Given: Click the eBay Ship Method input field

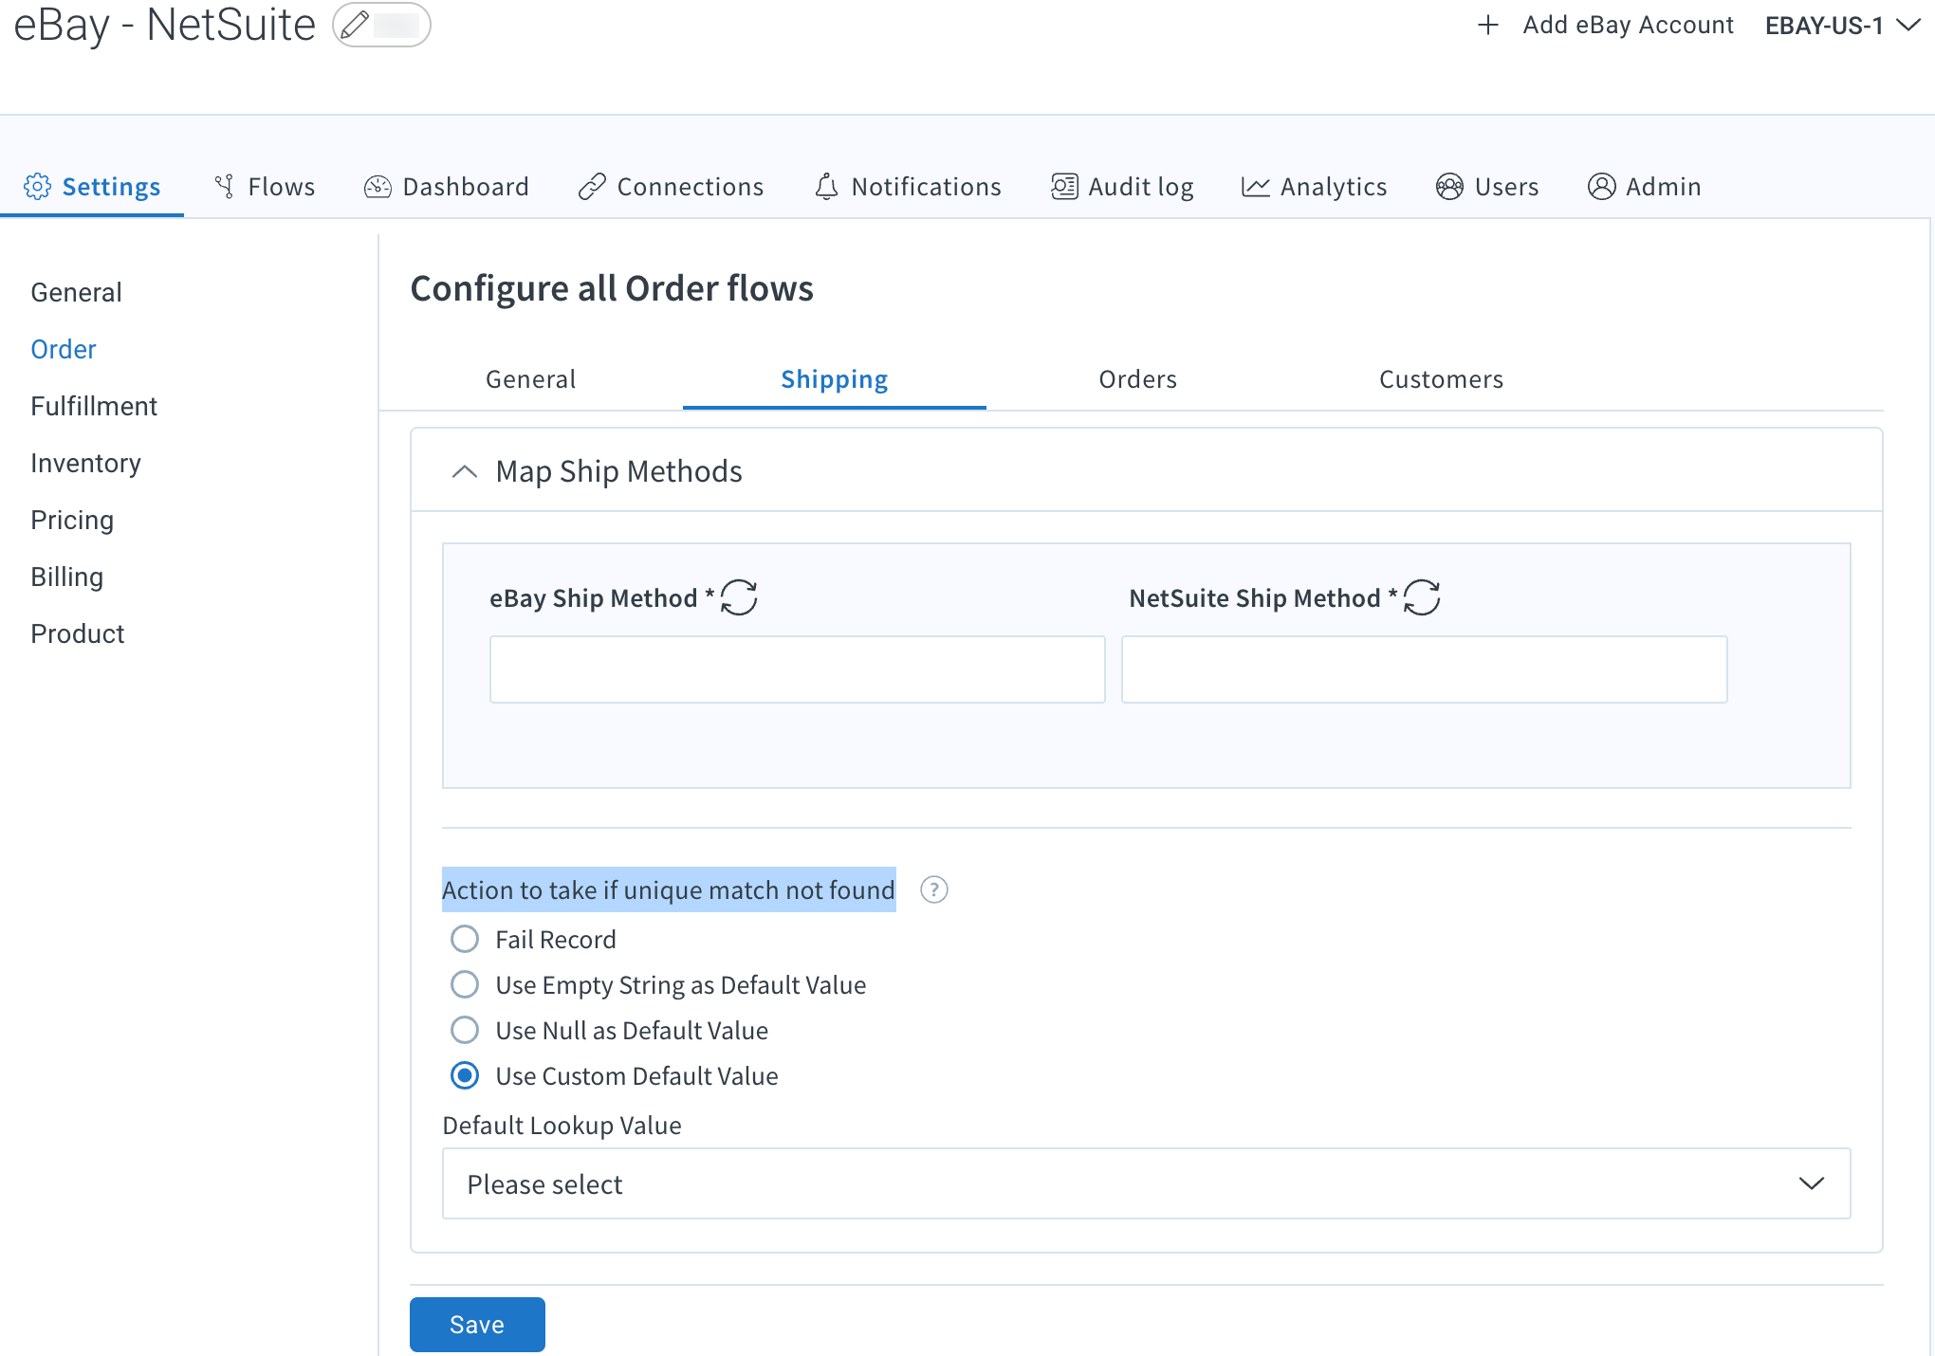Looking at the screenshot, I should point(797,669).
